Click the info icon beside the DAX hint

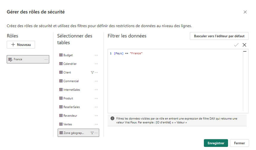click(112, 118)
